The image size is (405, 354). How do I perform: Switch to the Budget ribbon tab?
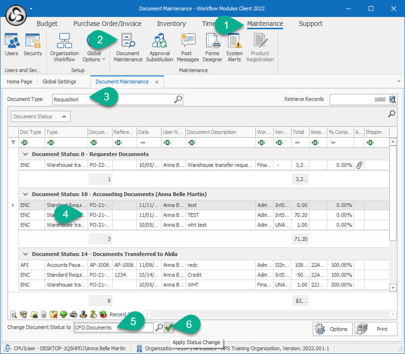click(x=47, y=24)
